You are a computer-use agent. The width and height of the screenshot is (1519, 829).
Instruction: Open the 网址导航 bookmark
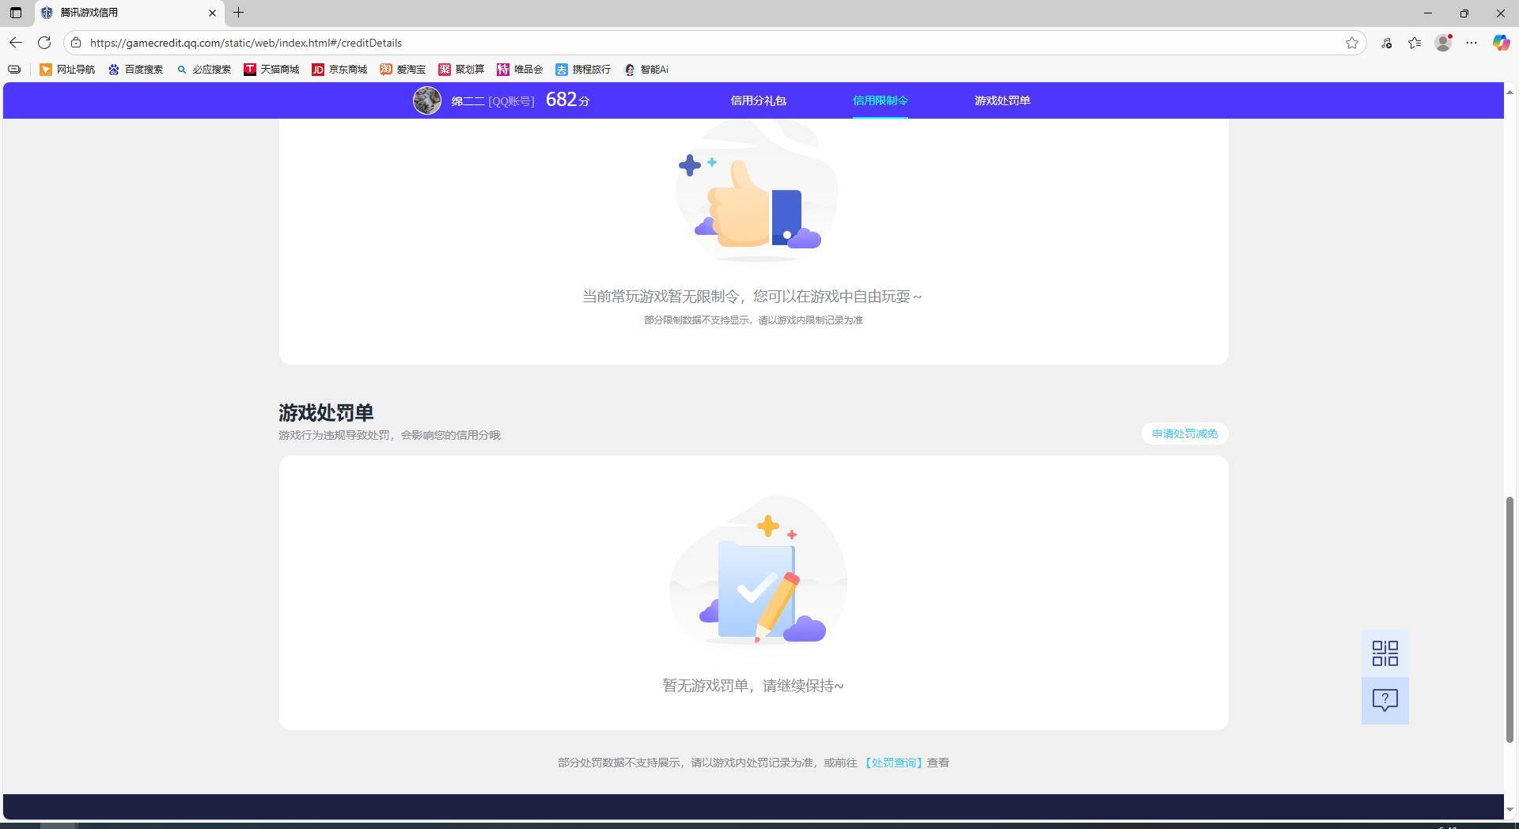[66, 70]
